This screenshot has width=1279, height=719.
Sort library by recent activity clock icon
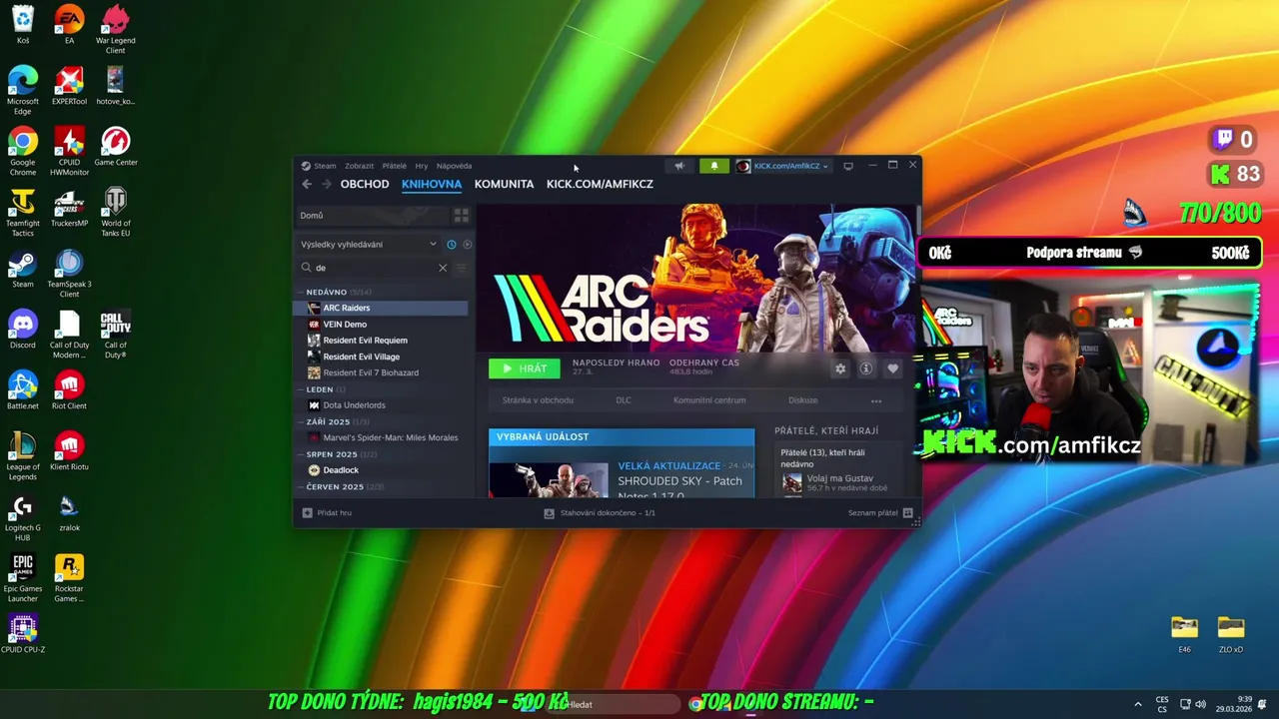point(452,244)
